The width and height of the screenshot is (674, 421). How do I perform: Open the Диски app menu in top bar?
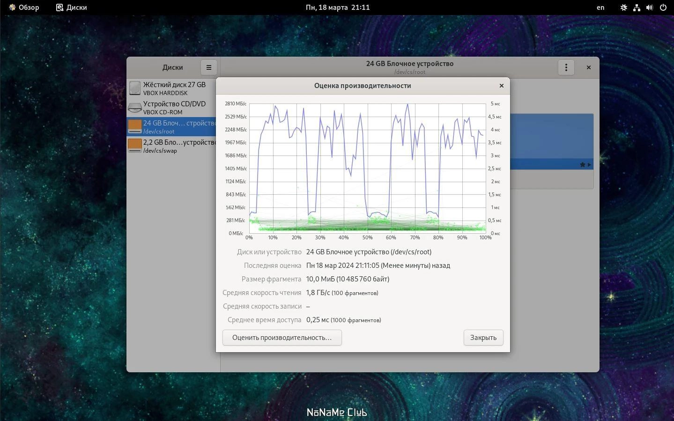(x=72, y=7)
